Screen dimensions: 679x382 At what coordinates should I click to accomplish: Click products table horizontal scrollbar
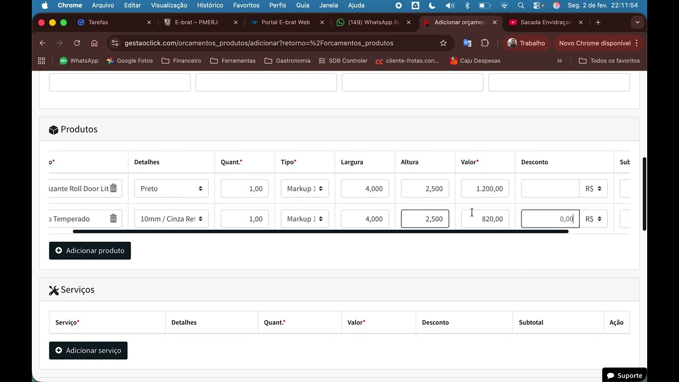320,231
